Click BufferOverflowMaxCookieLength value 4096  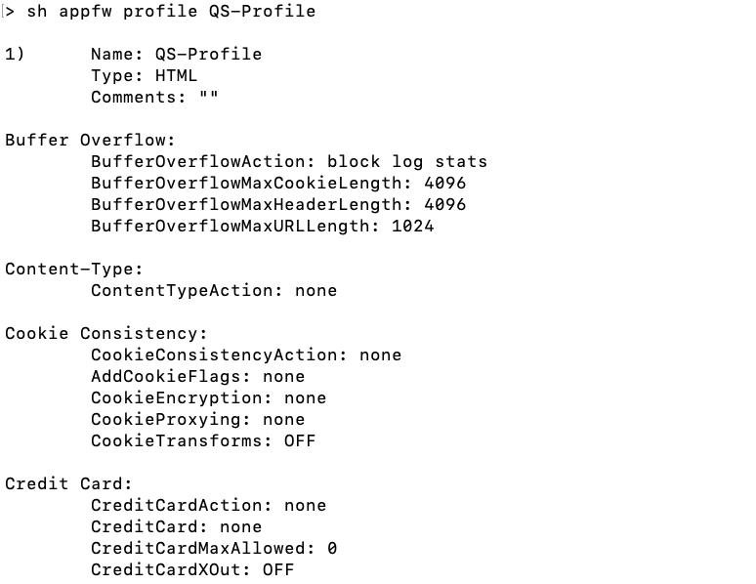445,183
